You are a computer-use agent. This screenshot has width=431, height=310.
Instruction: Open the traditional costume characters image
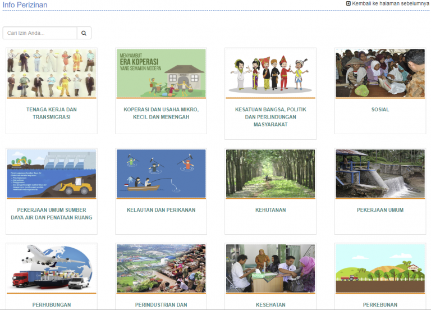tap(270, 73)
